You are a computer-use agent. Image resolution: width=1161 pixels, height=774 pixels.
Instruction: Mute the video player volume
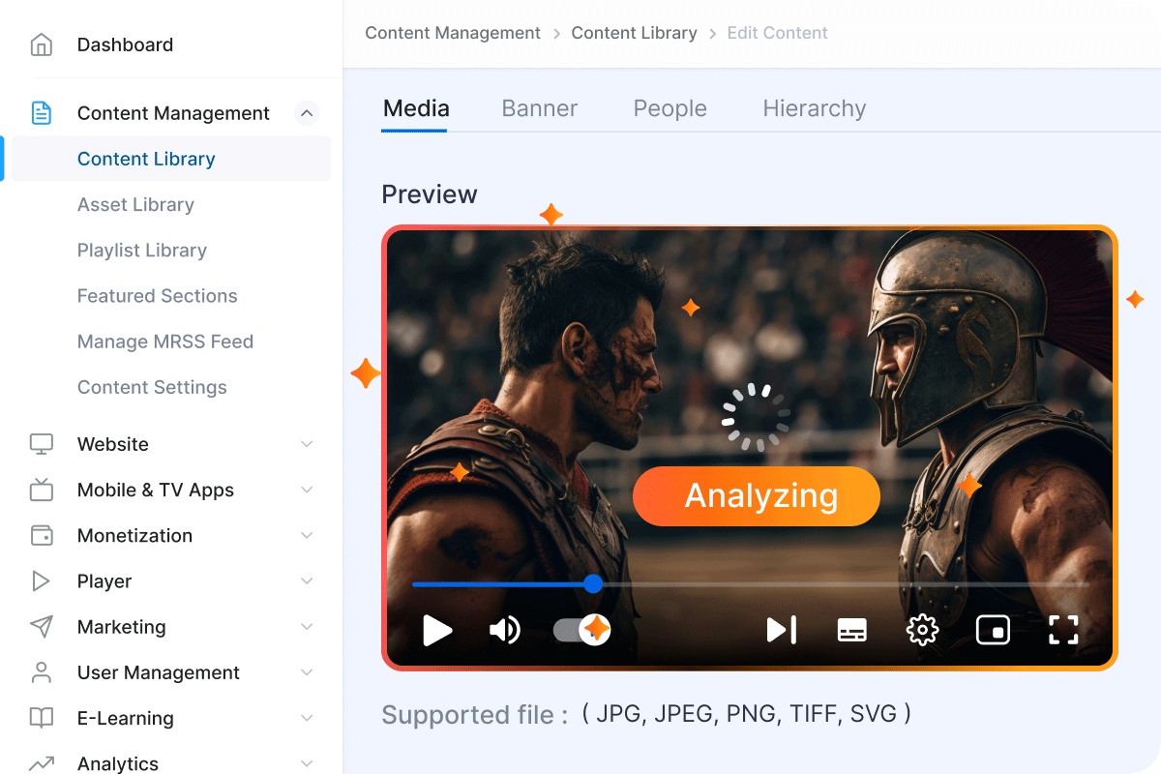pyautogui.click(x=504, y=630)
